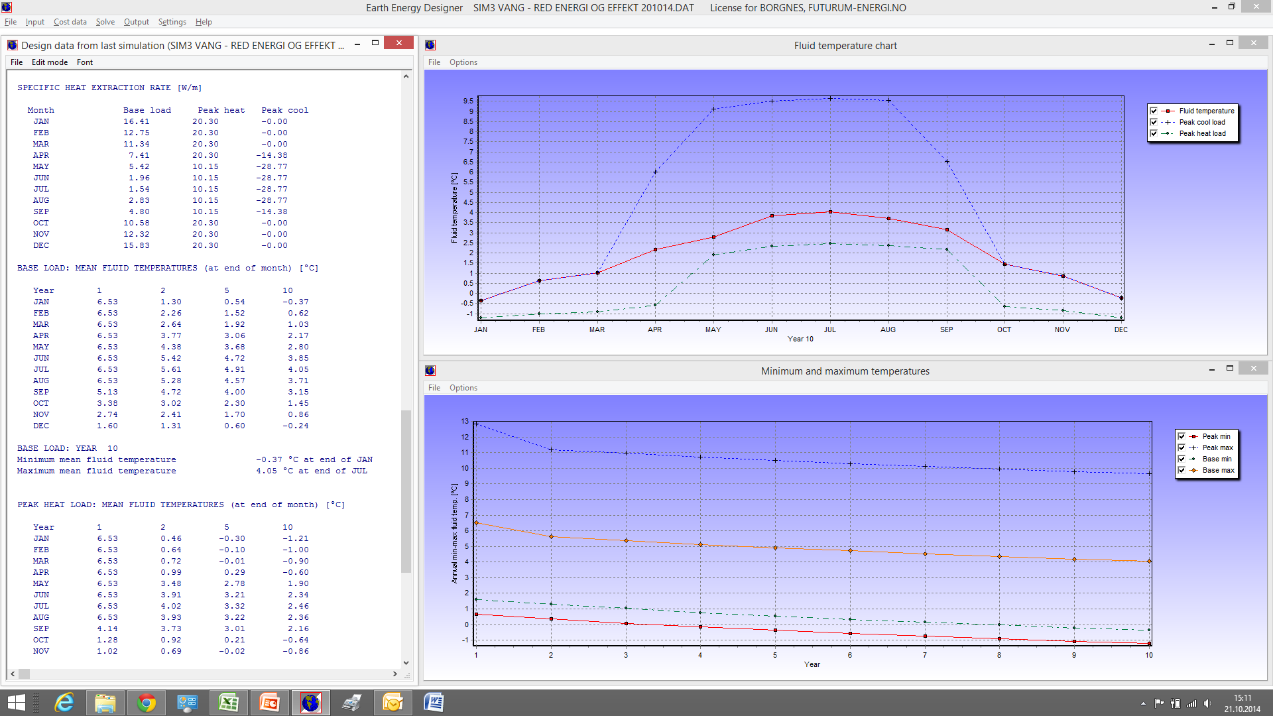Screen dimensions: 1273x716
Task: Open File menu of Min max temperatures window
Action: [434, 388]
